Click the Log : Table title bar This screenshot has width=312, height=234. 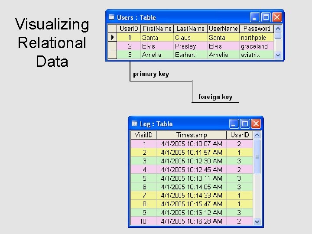coord(196,123)
